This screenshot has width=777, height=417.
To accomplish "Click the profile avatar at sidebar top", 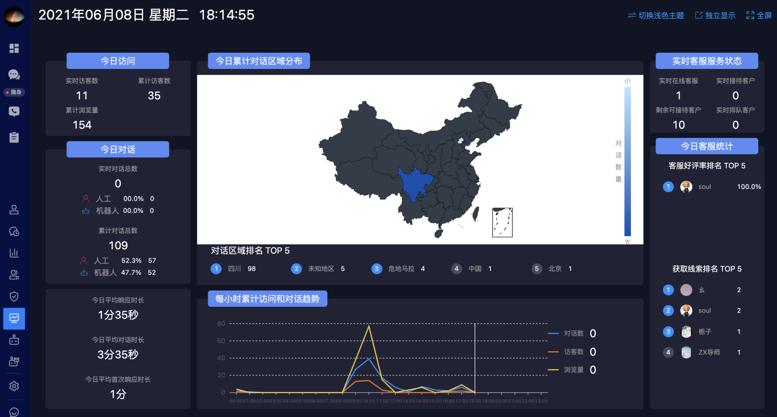I will tap(14, 17).
